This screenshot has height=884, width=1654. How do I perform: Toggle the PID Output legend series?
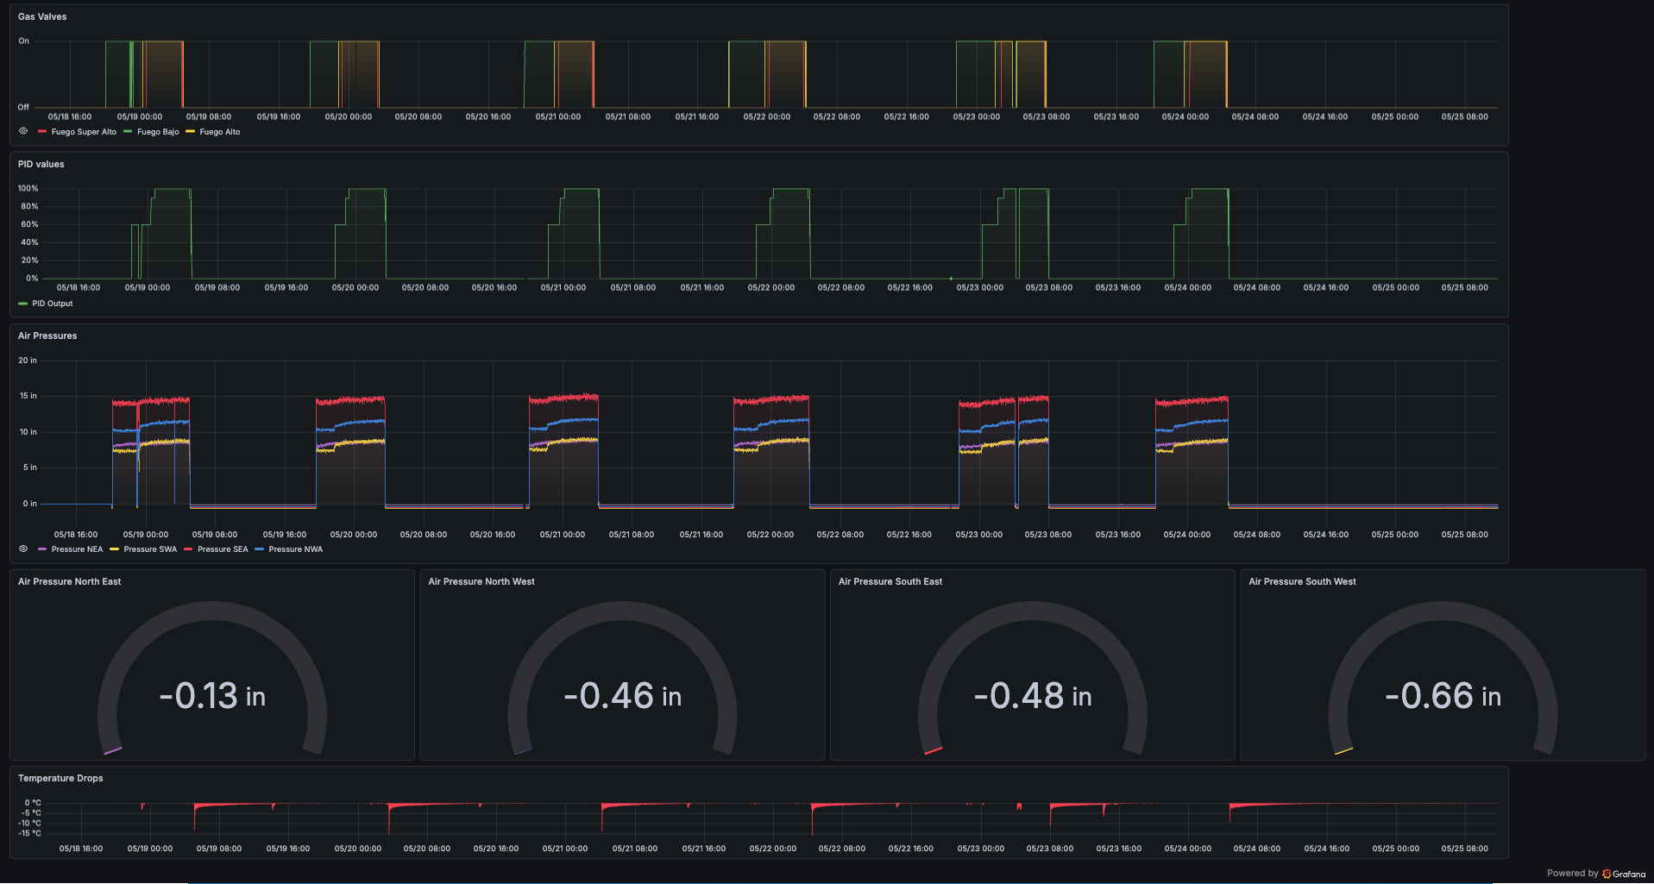point(53,304)
